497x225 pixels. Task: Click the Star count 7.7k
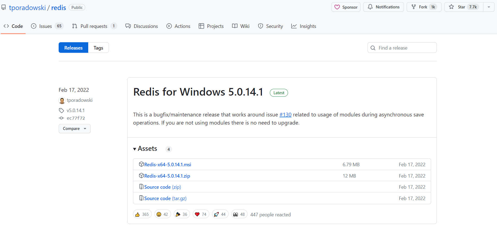pyautogui.click(x=473, y=7)
